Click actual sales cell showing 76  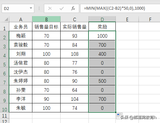[74, 72]
